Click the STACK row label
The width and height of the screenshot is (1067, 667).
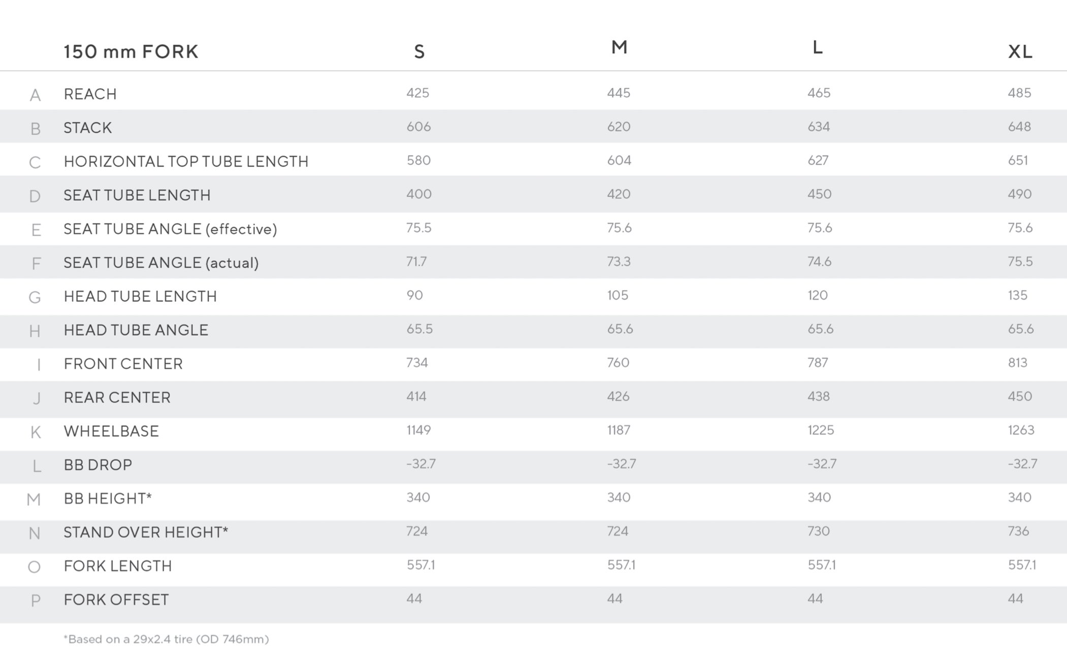pyautogui.click(x=88, y=128)
